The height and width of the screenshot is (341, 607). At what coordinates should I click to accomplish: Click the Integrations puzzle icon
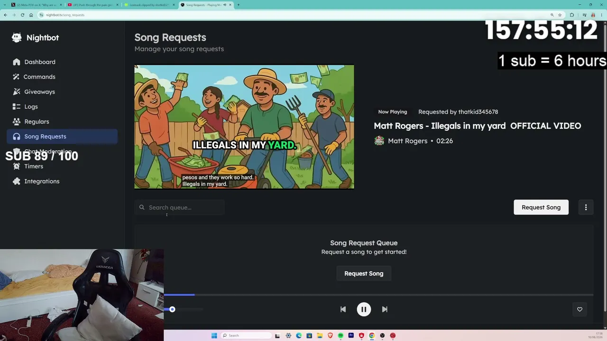17,181
